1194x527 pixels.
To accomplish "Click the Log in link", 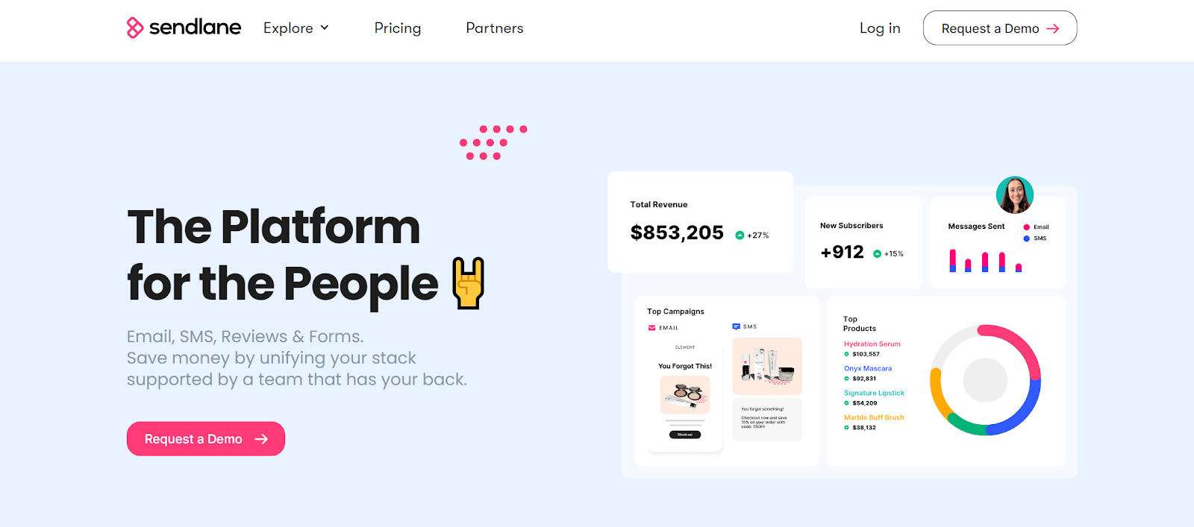I will (x=880, y=28).
